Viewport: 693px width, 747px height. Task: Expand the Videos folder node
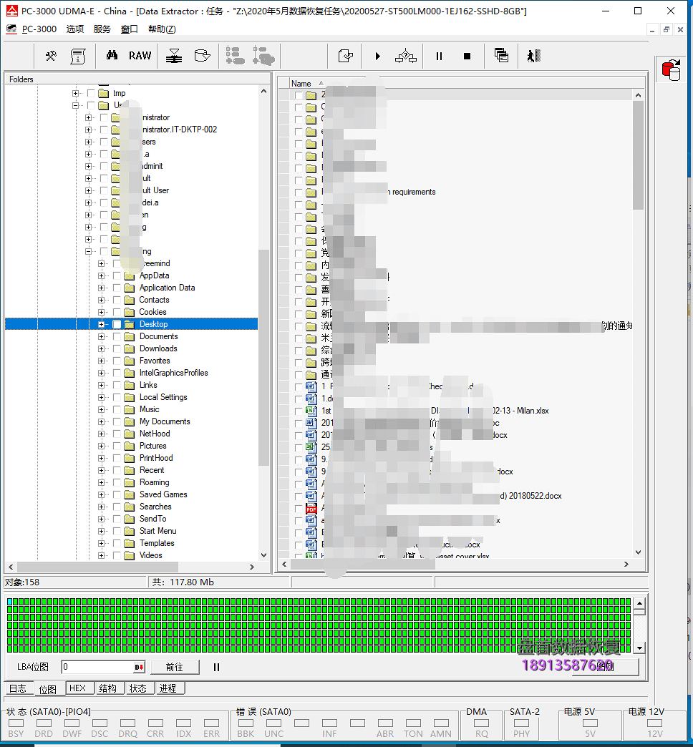click(101, 555)
